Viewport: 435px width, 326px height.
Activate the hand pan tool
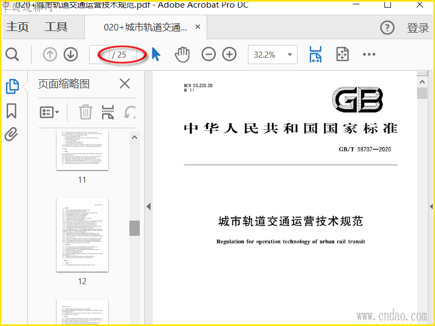click(x=182, y=54)
